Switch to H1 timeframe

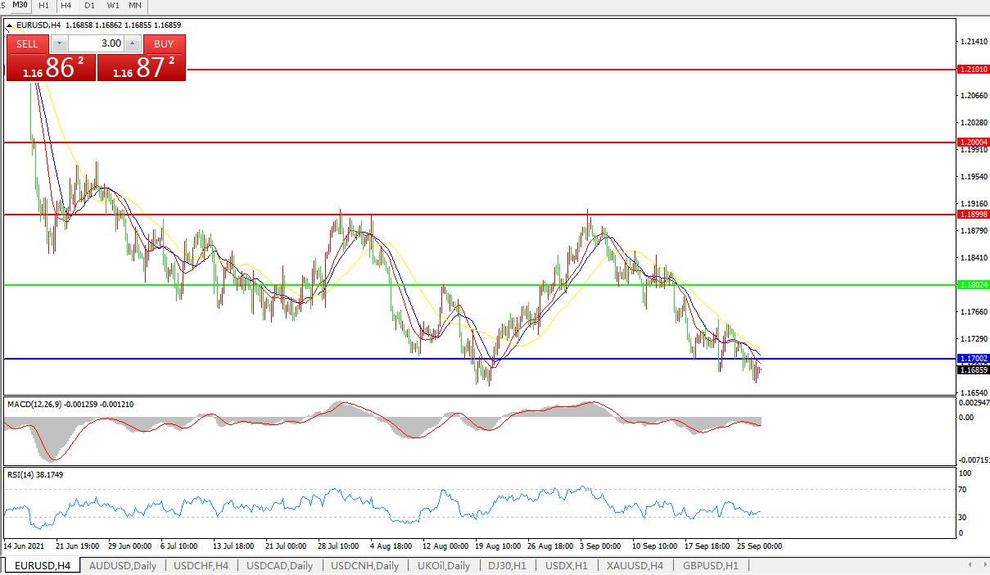coord(43,5)
